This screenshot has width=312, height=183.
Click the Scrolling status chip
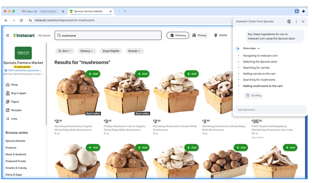click(x=253, y=96)
